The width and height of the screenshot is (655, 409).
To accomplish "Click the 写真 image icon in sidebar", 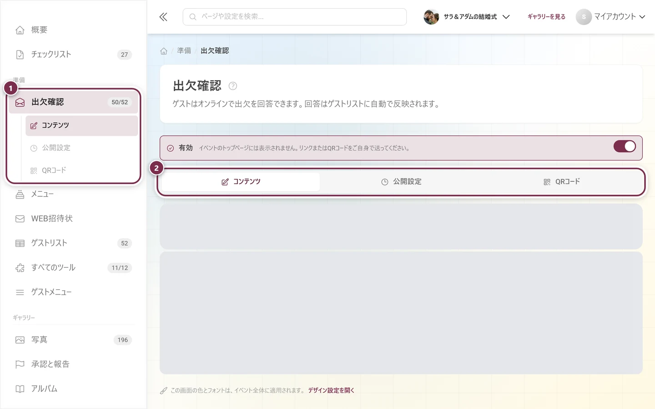I will (20, 340).
